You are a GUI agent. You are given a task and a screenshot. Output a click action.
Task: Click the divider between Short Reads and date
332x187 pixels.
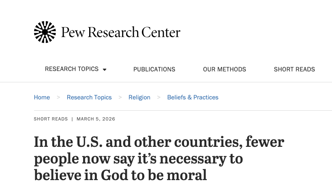tap(72, 119)
